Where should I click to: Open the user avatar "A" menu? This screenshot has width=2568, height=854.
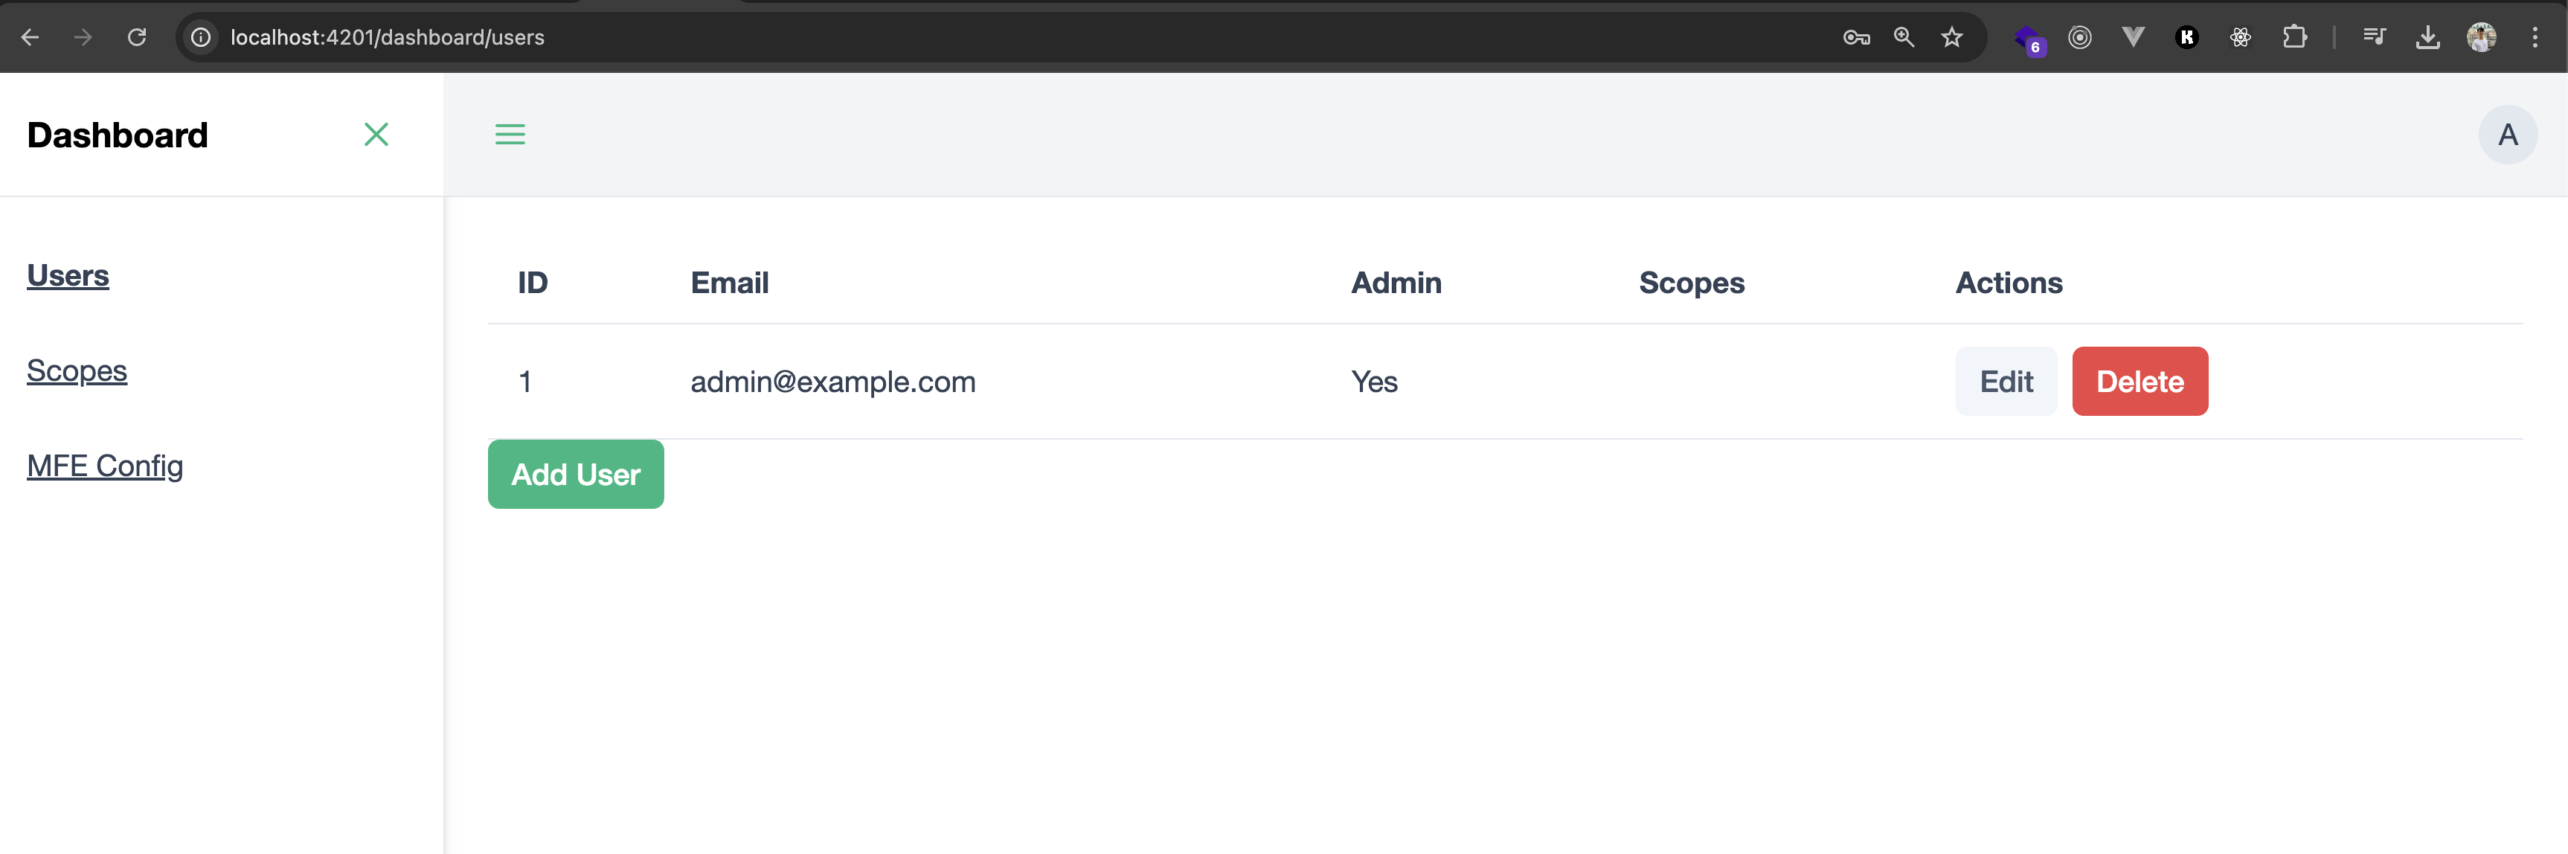pos(2506,135)
